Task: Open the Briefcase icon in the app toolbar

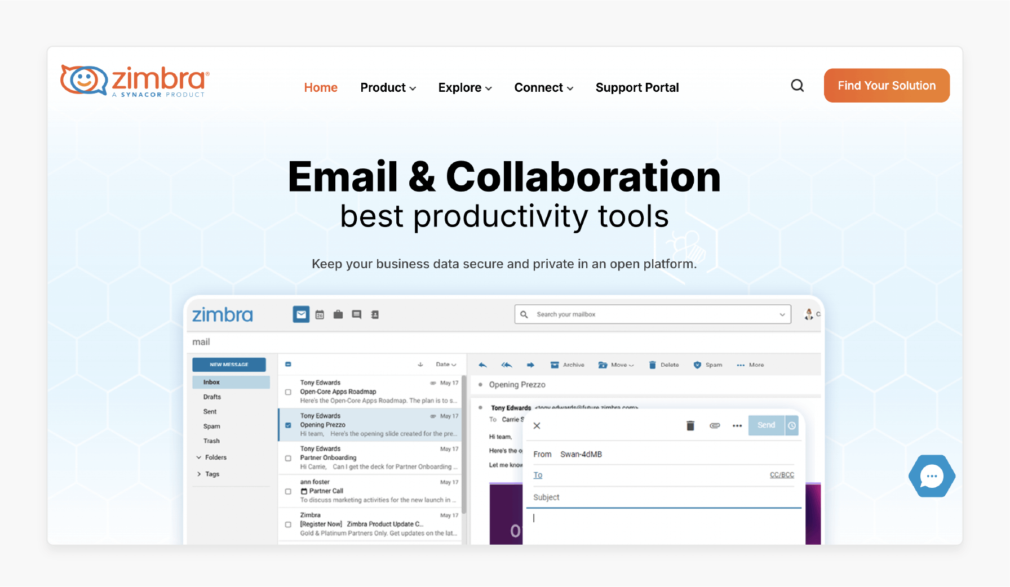Action: click(338, 314)
